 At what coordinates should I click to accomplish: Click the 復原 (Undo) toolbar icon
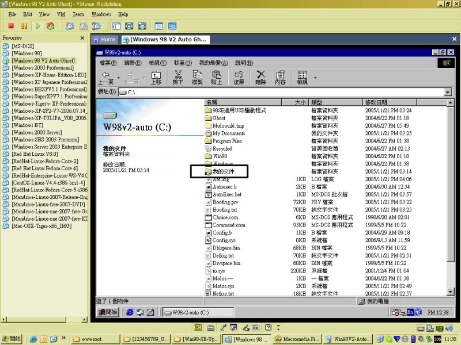(x=239, y=78)
